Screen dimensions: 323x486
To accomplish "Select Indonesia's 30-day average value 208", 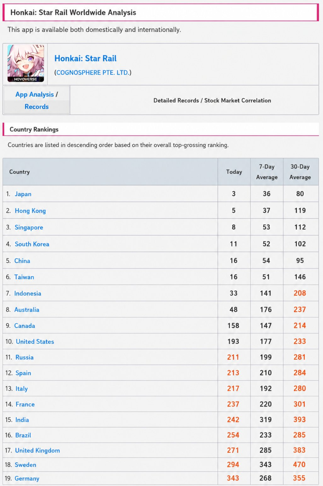I will pyautogui.click(x=300, y=293).
